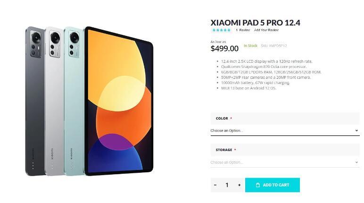Click the SKU XMPD5P12 text
The height and width of the screenshot is (203, 364).
tap(274, 46)
